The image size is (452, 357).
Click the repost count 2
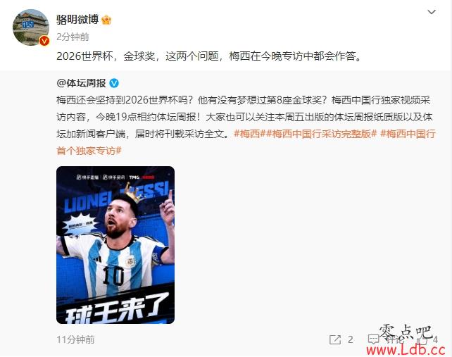(350, 339)
